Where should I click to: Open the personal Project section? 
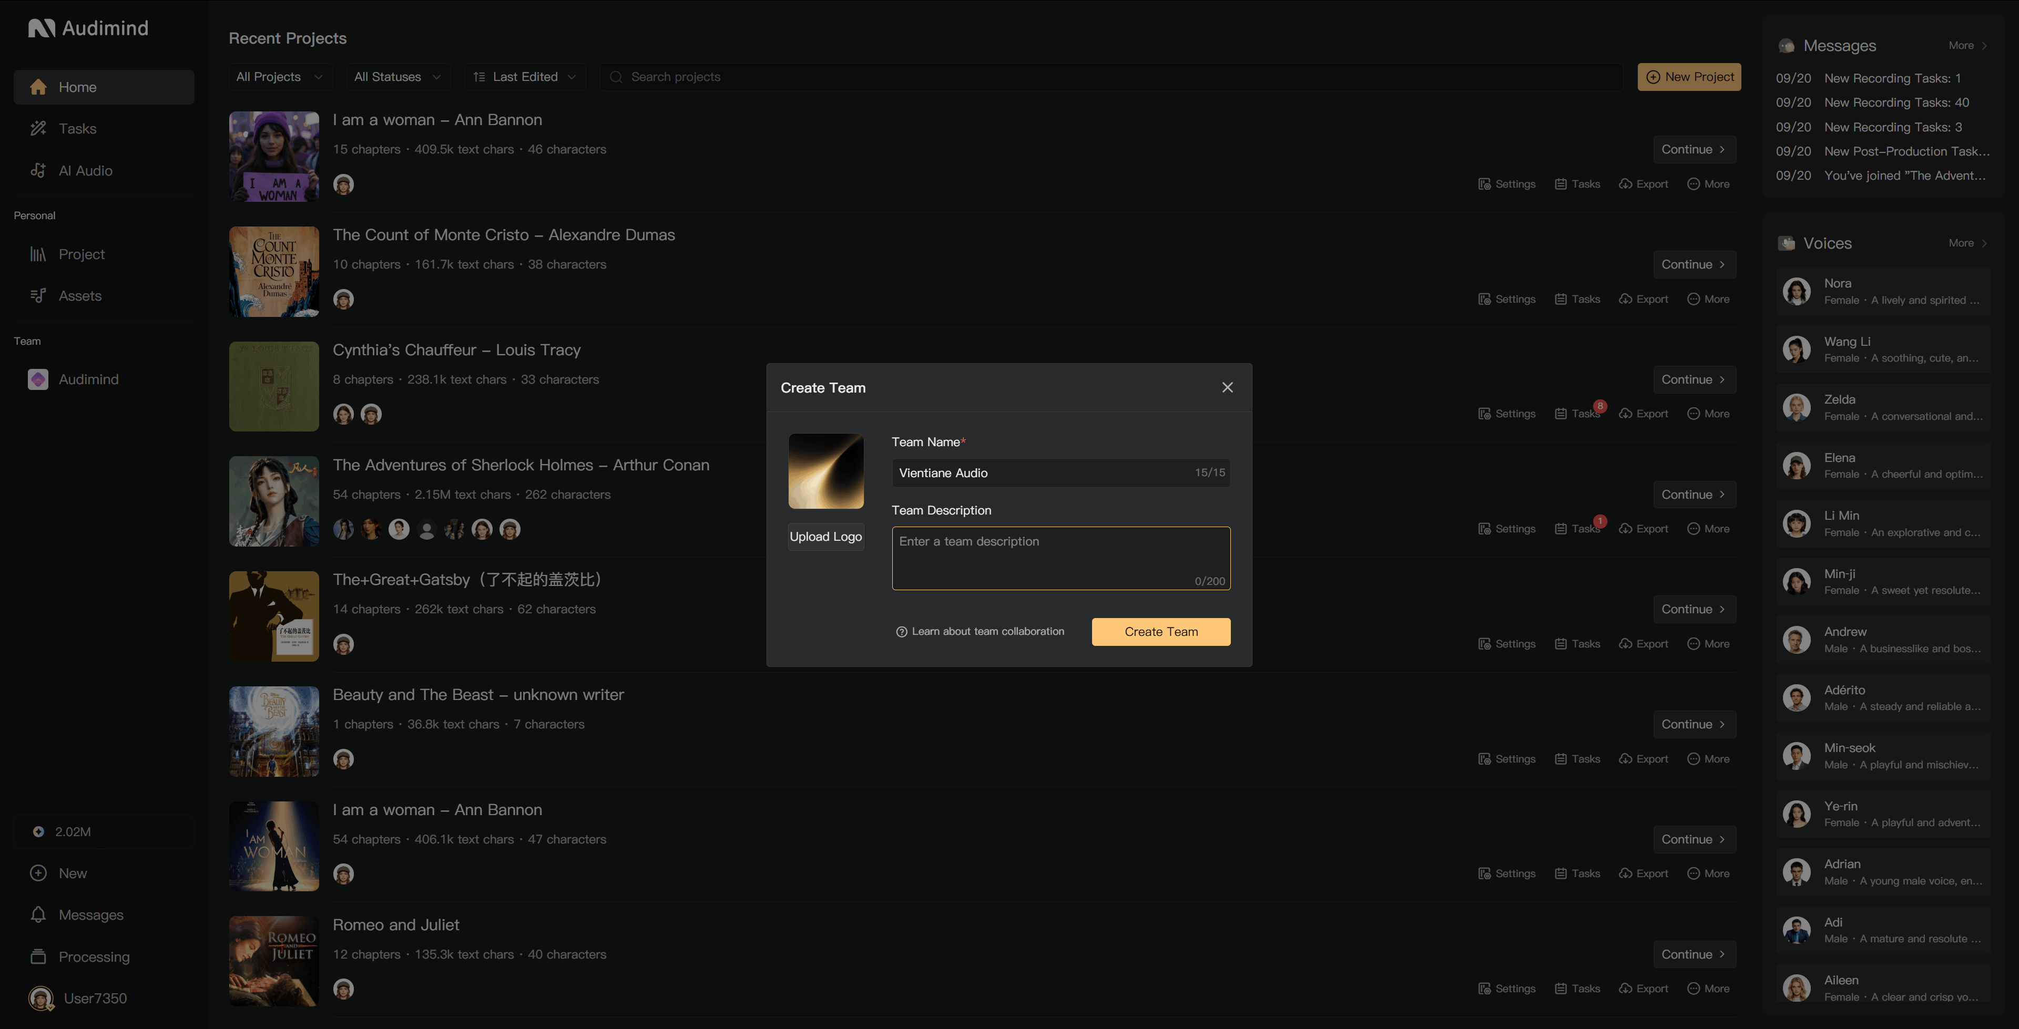click(104, 254)
